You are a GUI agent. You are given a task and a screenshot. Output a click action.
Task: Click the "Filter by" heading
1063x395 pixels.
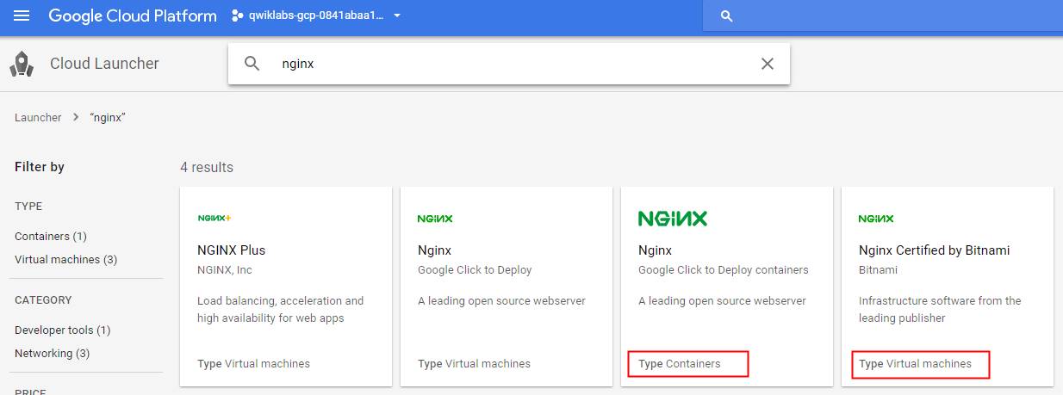pyautogui.click(x=40, y=167)
